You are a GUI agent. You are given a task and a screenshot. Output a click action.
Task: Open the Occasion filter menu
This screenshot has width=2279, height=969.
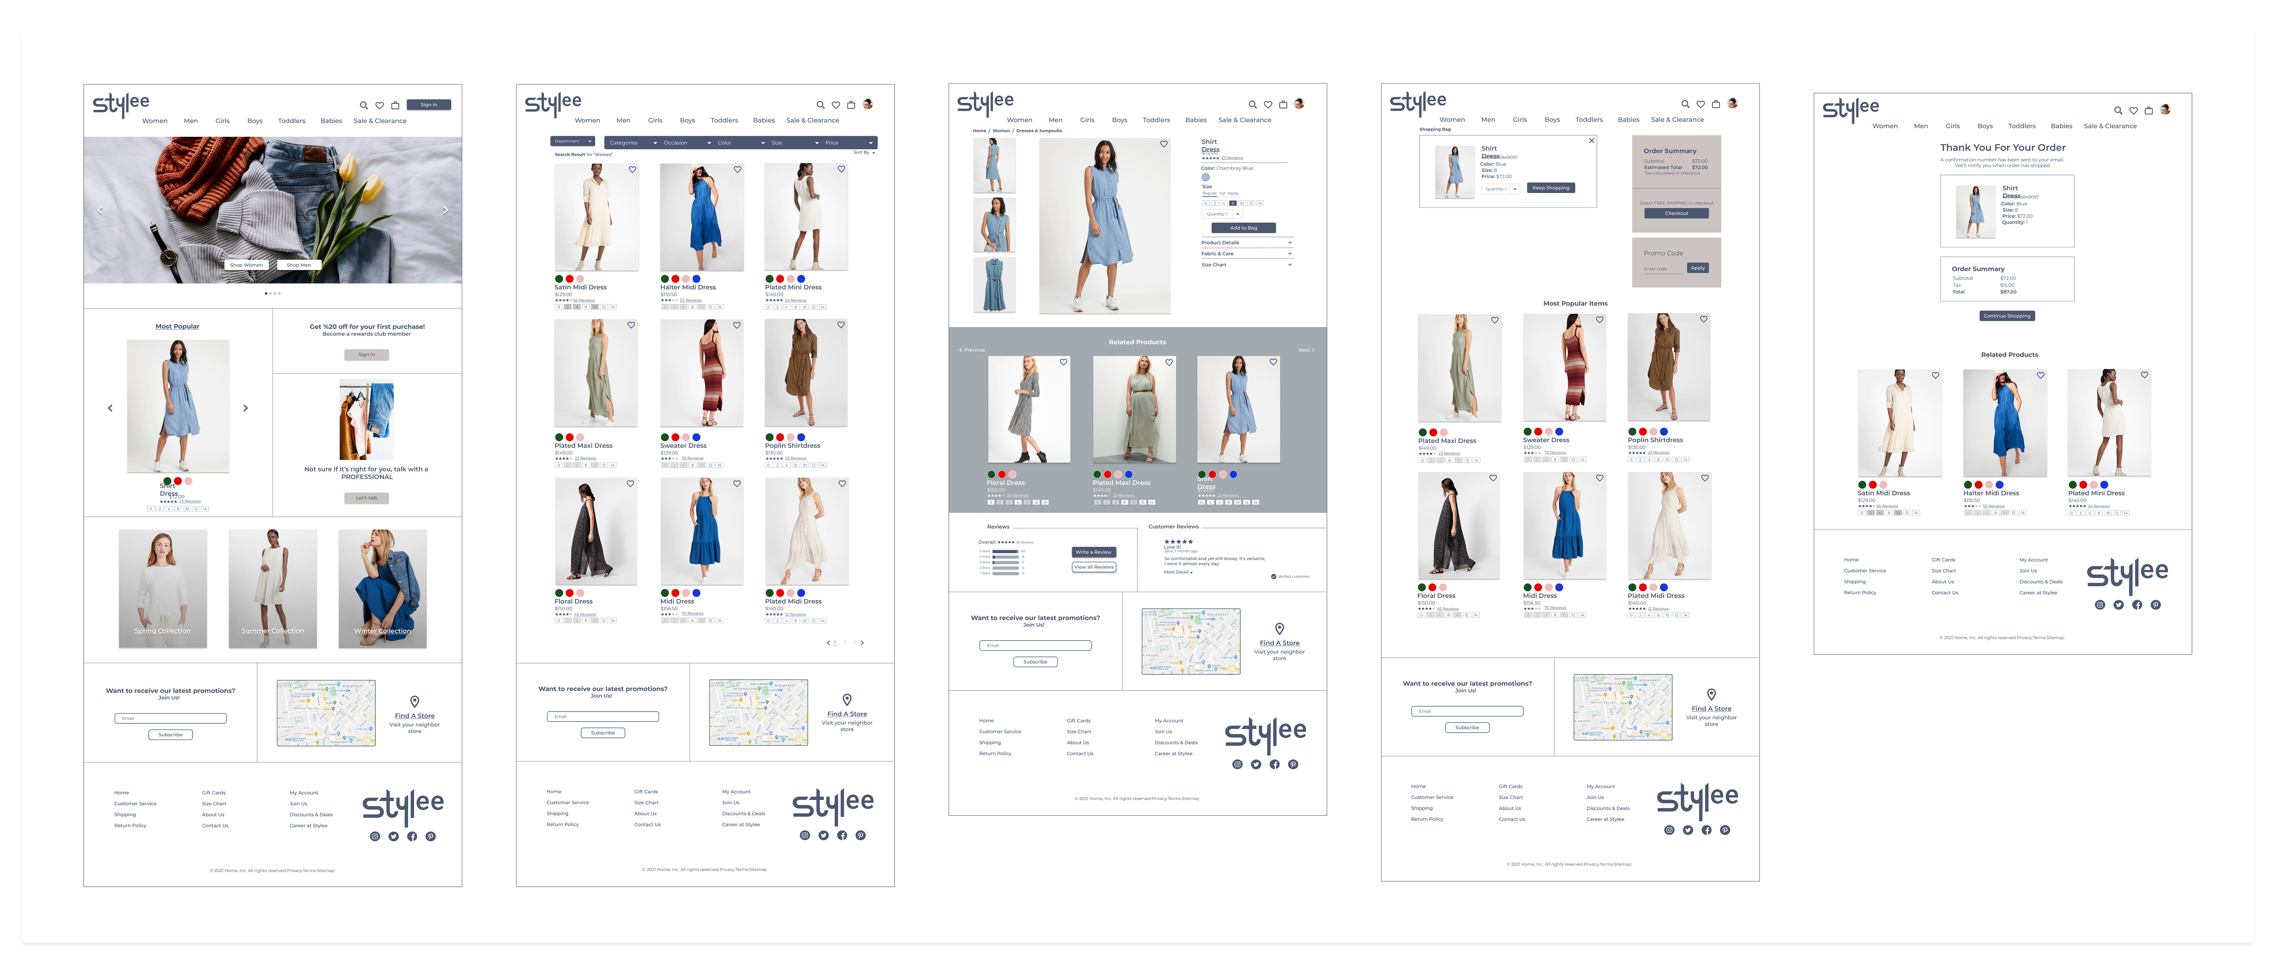coord(687,142)
